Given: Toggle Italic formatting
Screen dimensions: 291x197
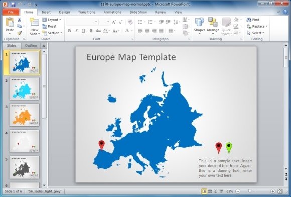Looking at the screenshot, I should pos(76,31).
